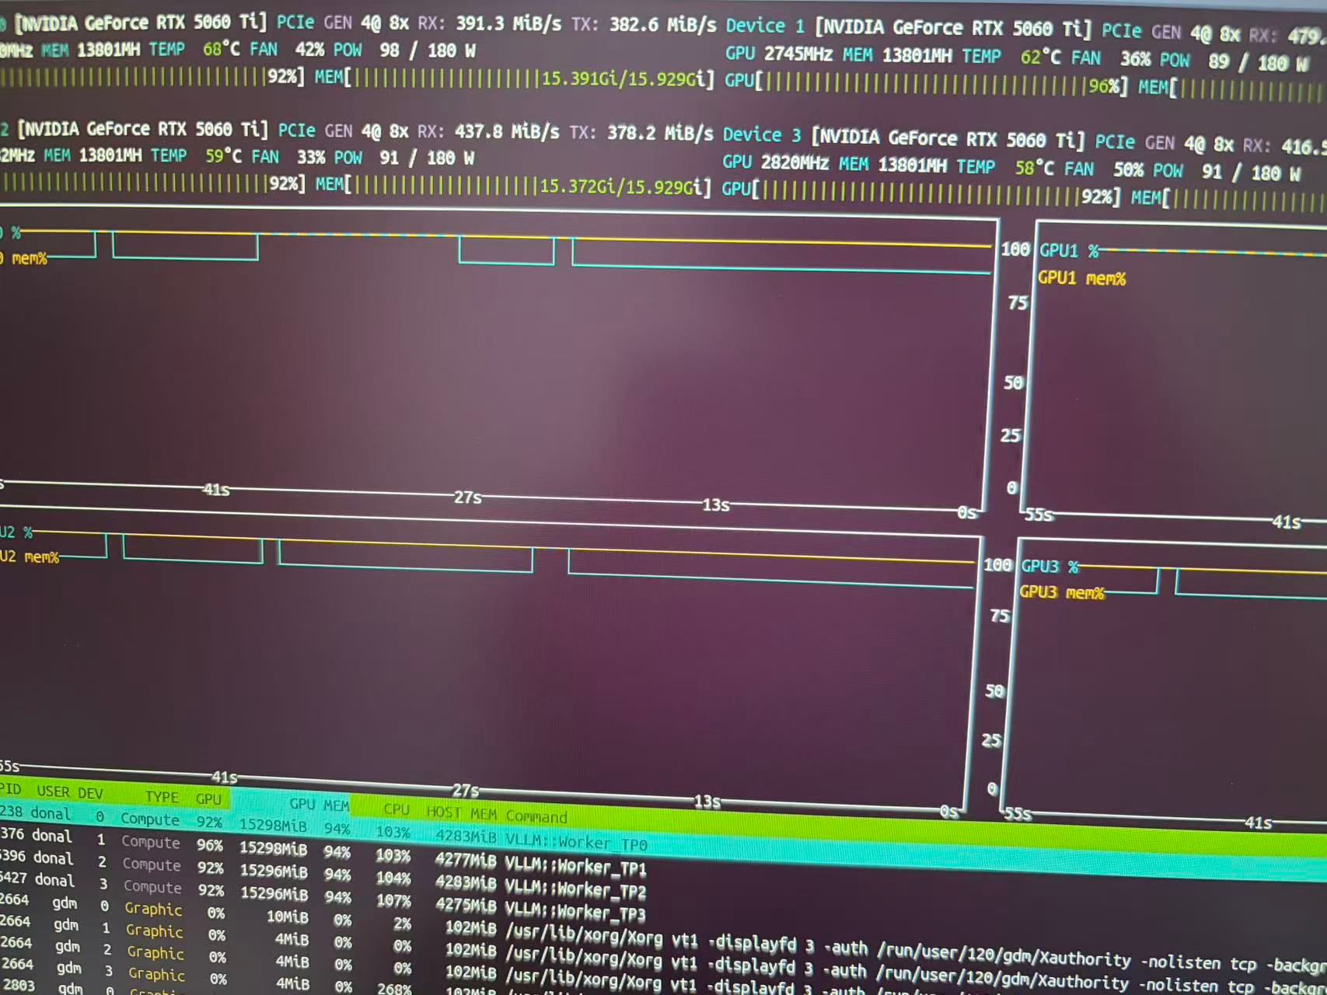Click the GPU1 % chart legend
Image resolution: width=1327 pixels, height=995 pixels.
coord(1070,250)
